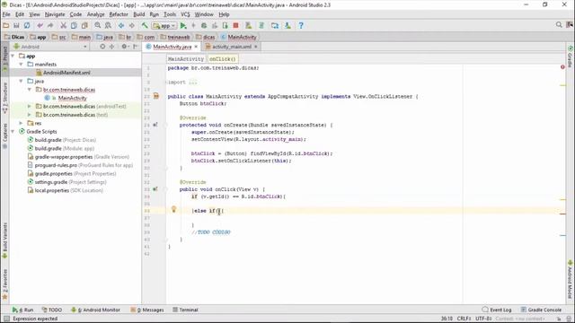Open the Project Structure toolbar icon
The image size is (575, 323).
tap(275, 26)
